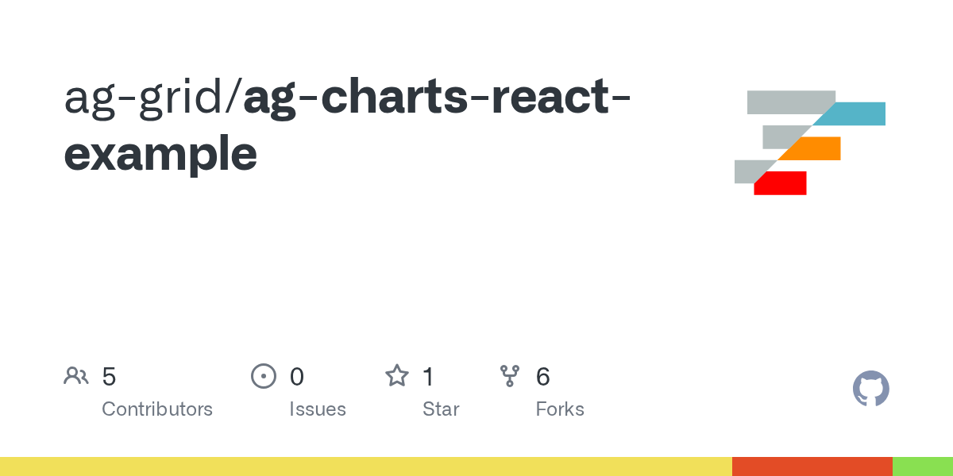Click the forks count number 6
Screen dimensions: 953x476
click(x=543, y=376)
